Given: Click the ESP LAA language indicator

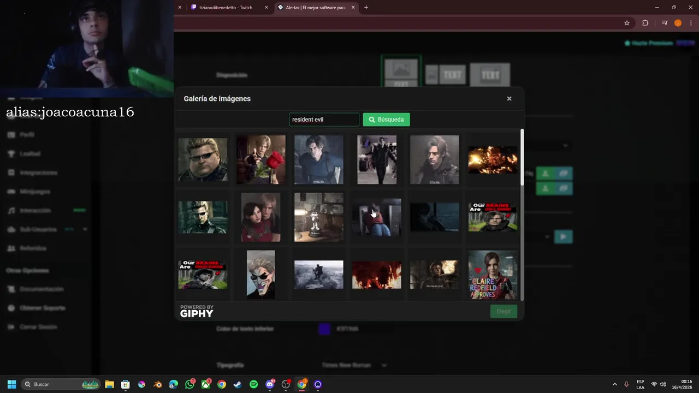Looking at the screenshot, I should point(640,384).
